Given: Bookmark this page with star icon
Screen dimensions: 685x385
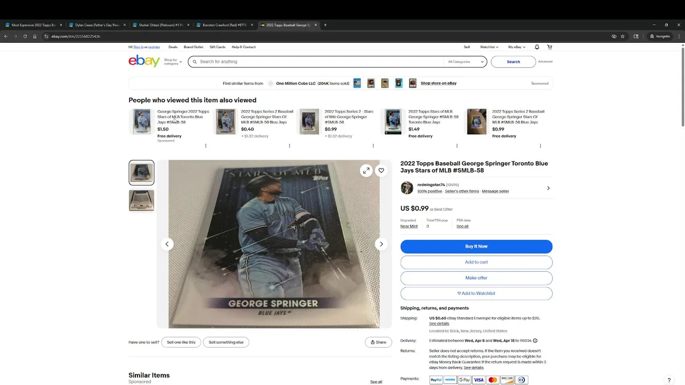Looking at the screenshot, I should coord(622,36).
